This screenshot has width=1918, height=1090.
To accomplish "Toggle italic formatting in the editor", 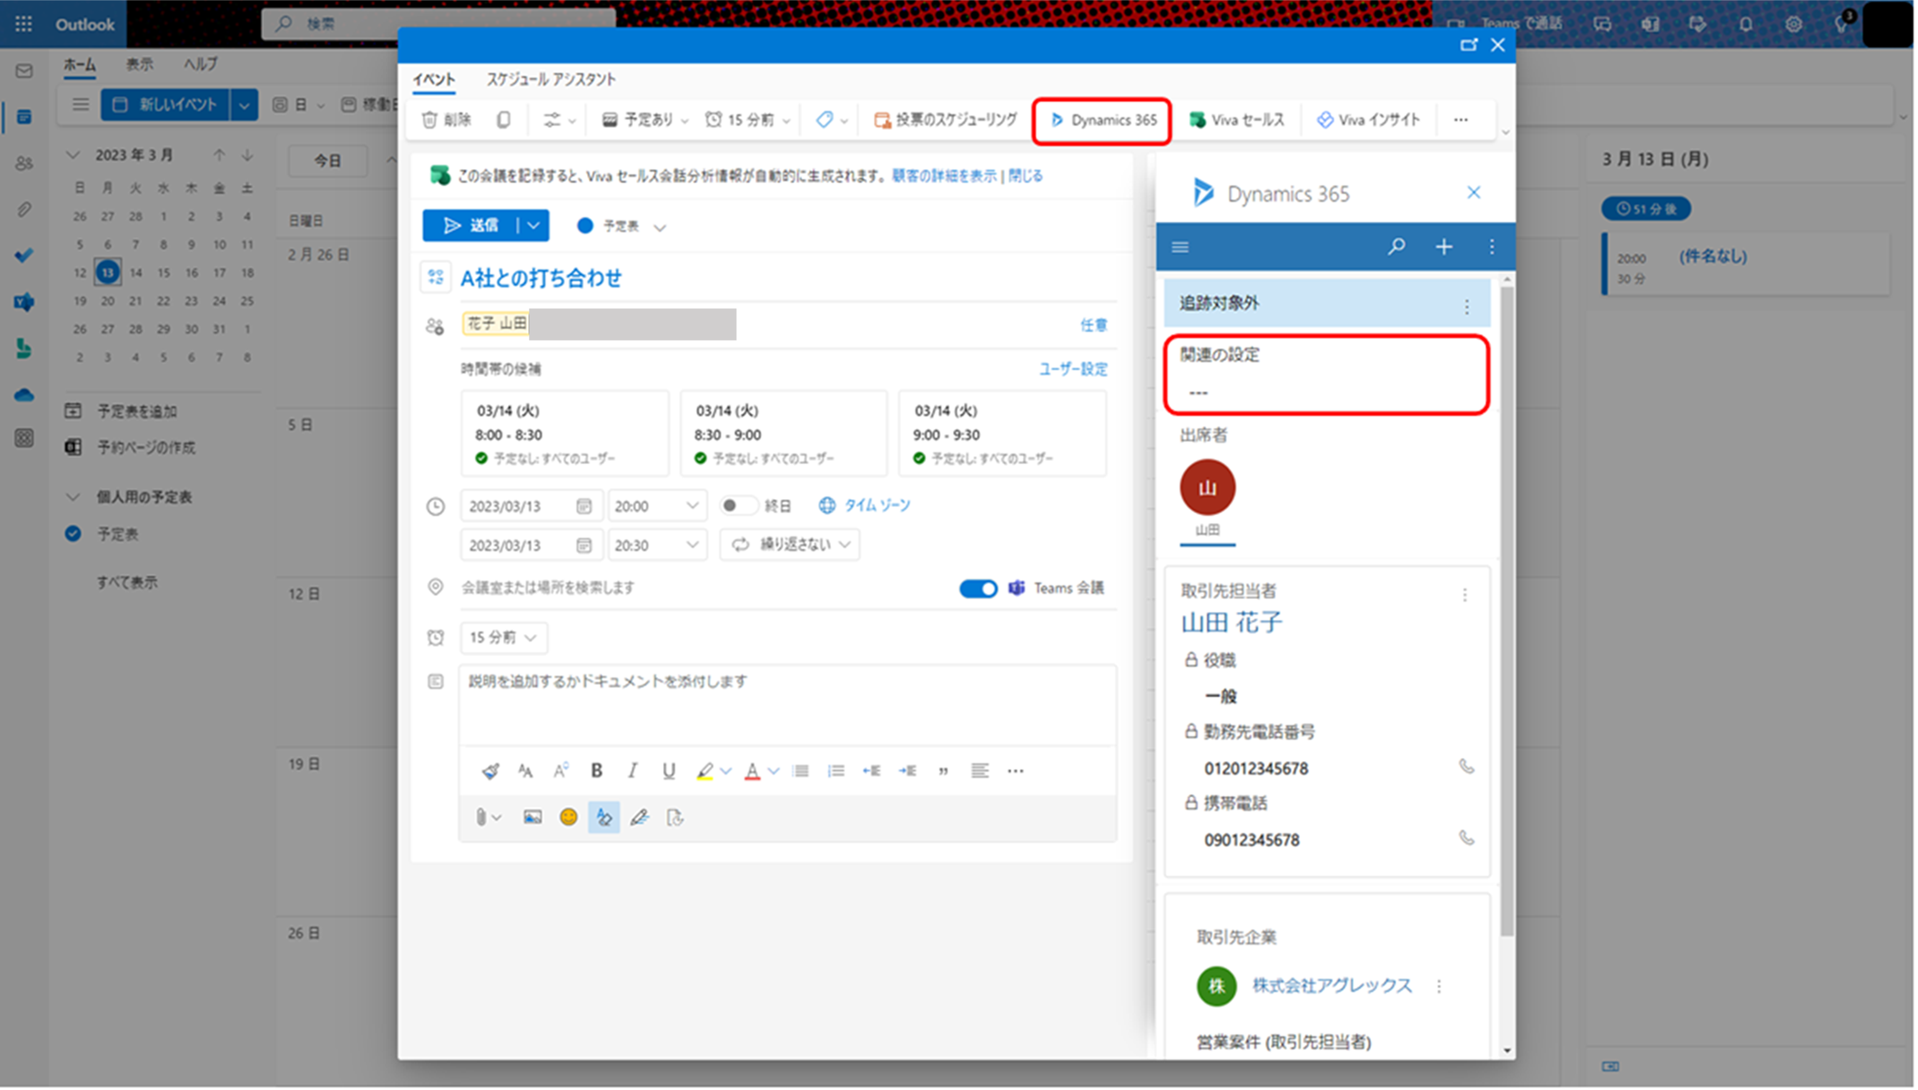I will tap(634, 771).
